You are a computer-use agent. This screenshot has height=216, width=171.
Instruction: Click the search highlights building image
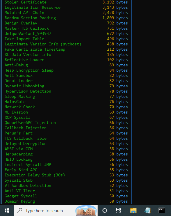tap(86, 210)
